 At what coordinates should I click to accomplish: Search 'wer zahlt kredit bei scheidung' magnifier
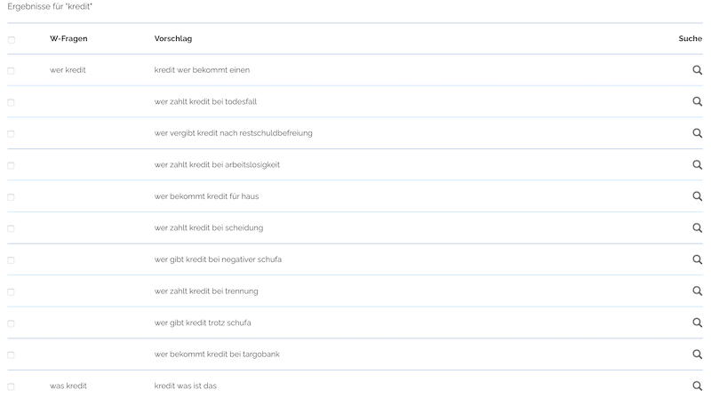pos(698,228)
